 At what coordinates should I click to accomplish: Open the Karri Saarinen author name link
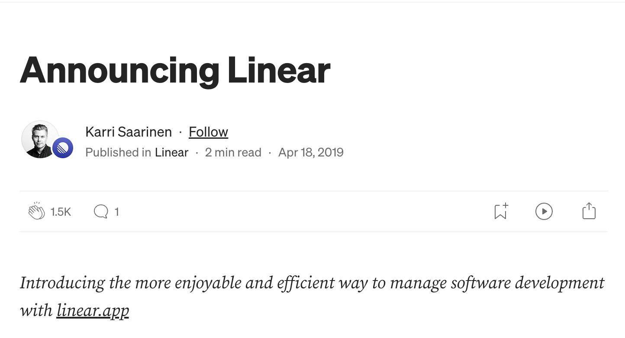pyautogui.click(x=129, y=132)
